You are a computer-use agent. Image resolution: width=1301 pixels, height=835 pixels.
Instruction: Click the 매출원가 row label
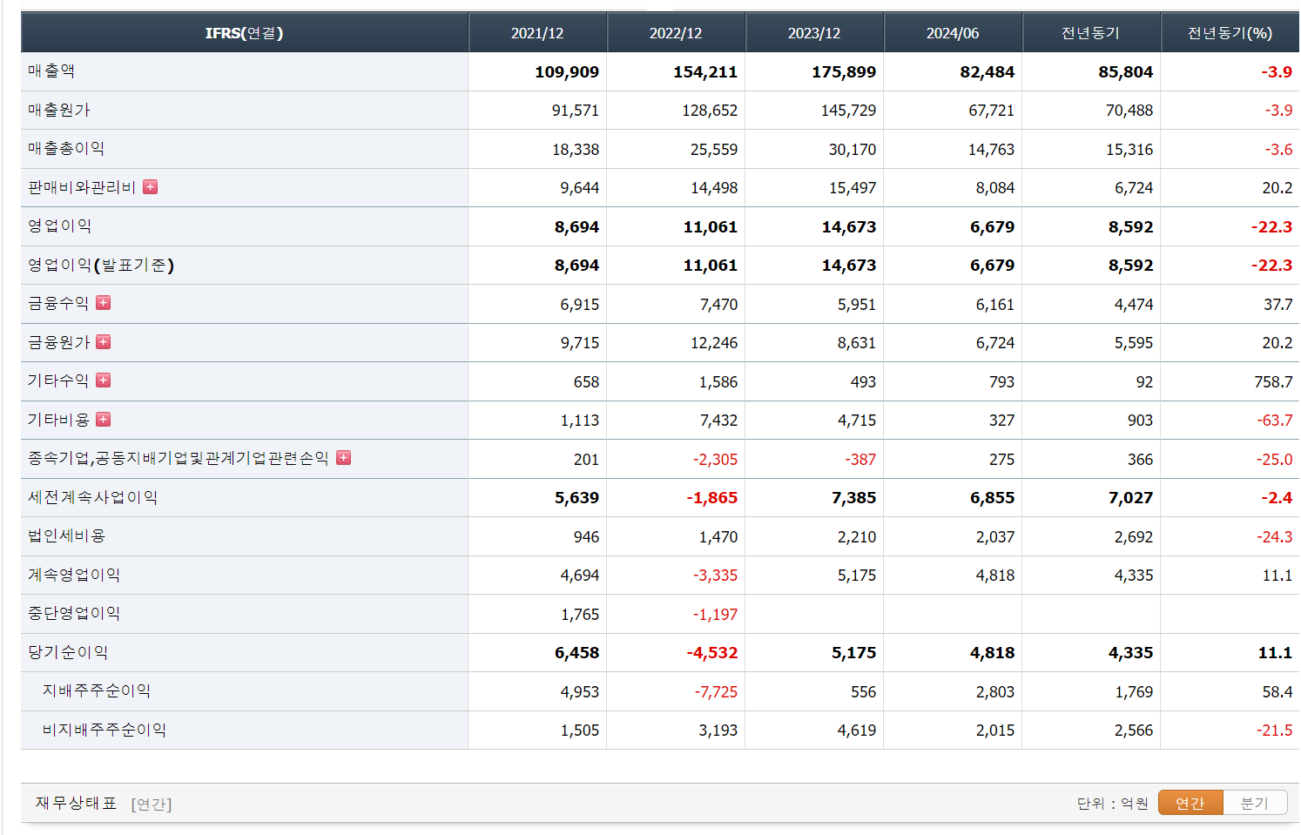click(x=59, y=110)
